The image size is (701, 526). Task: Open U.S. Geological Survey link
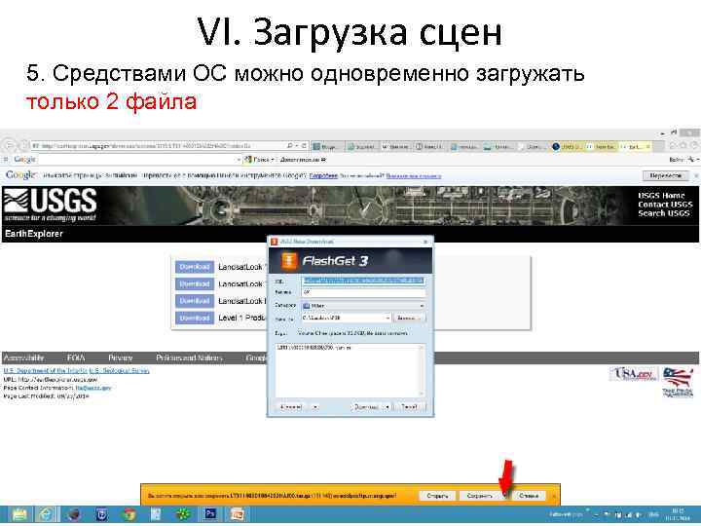119,371
